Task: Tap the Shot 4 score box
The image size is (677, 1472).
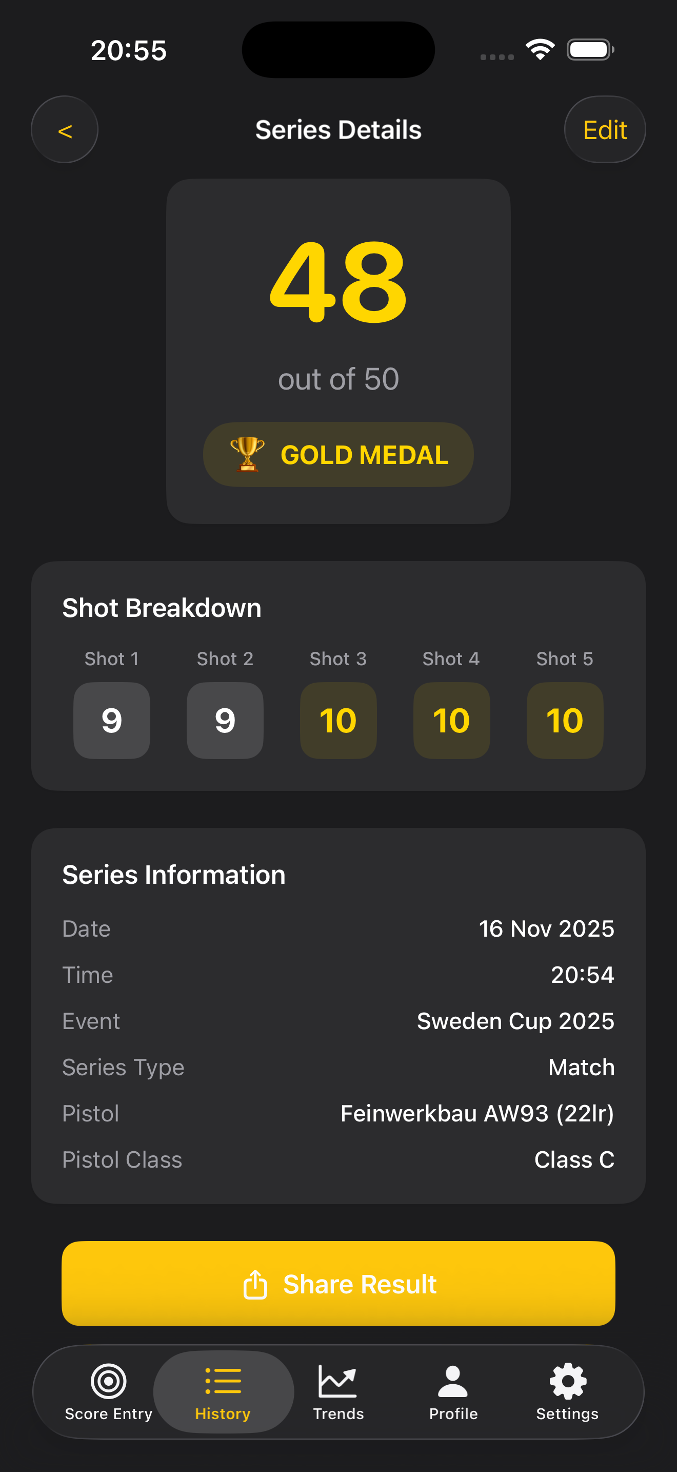Action: [x=451, y=720]
